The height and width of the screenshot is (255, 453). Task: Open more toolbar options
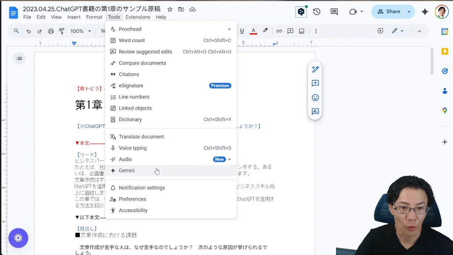click(x=316, y=31)
